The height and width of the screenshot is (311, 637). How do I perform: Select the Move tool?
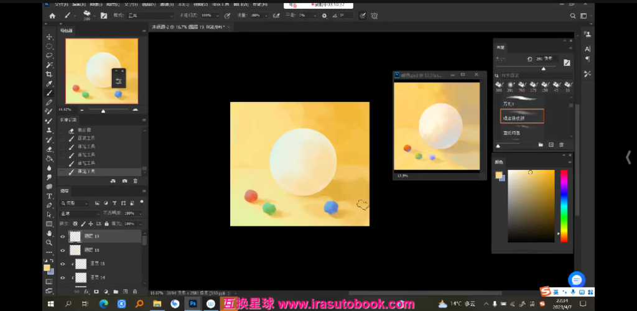49,37
